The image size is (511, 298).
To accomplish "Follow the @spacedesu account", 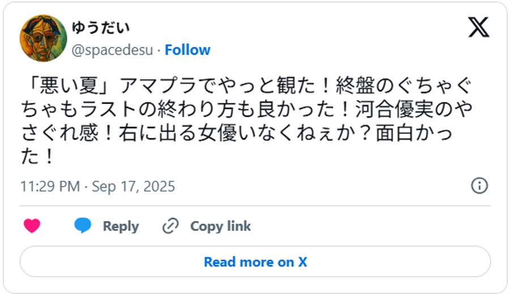I will point(188,50).
